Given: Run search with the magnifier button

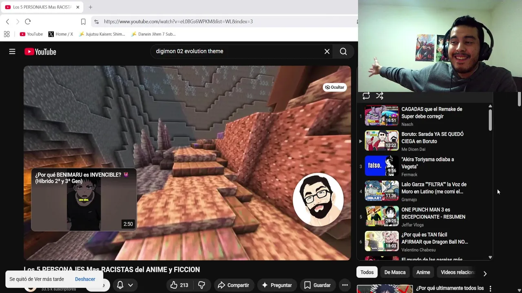Looking at the screenshot, I should 343,52.
